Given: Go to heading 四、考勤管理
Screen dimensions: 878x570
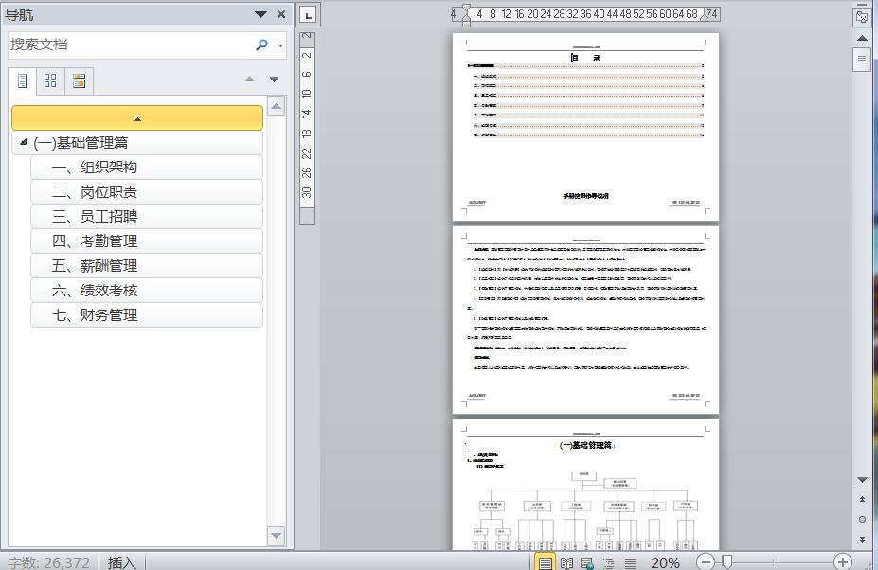Looking at the screenshot, I should click(147, 241).
